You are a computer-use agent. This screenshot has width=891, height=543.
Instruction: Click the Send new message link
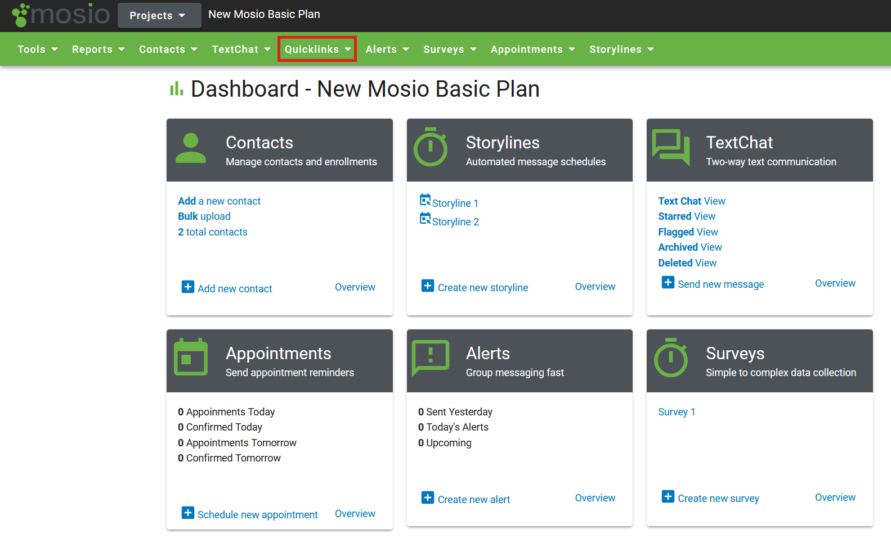(721, 284)
